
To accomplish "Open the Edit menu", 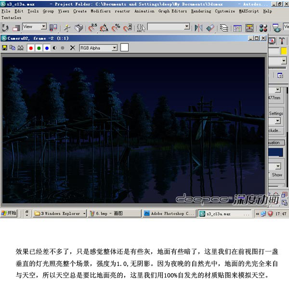I will tap(19, 11).
